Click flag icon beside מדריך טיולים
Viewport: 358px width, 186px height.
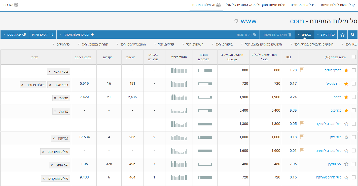(x=302, y=70)
